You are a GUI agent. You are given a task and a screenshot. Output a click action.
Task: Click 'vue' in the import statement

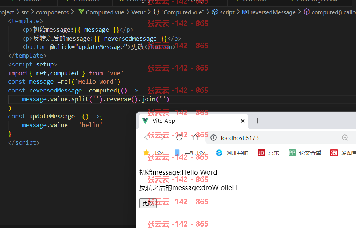pyautogui.click(x=115, y=73)
